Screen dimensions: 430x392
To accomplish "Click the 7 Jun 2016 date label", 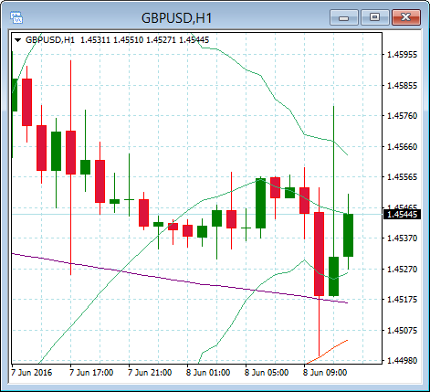I will click(x=32, y=373).
